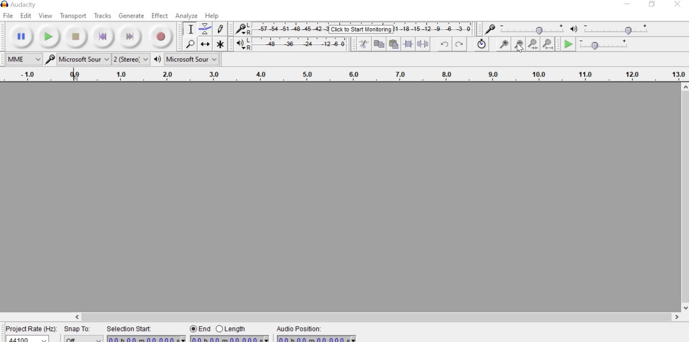The image size is (689, 342).
Task: Activate the Draw tool
Action: point(220,29)
